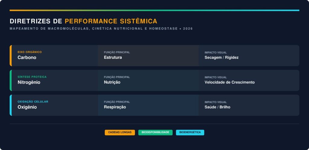This screenshot has width=309, height=150.
Task: Click the Oxigênio element name
Action: [27, 107]
